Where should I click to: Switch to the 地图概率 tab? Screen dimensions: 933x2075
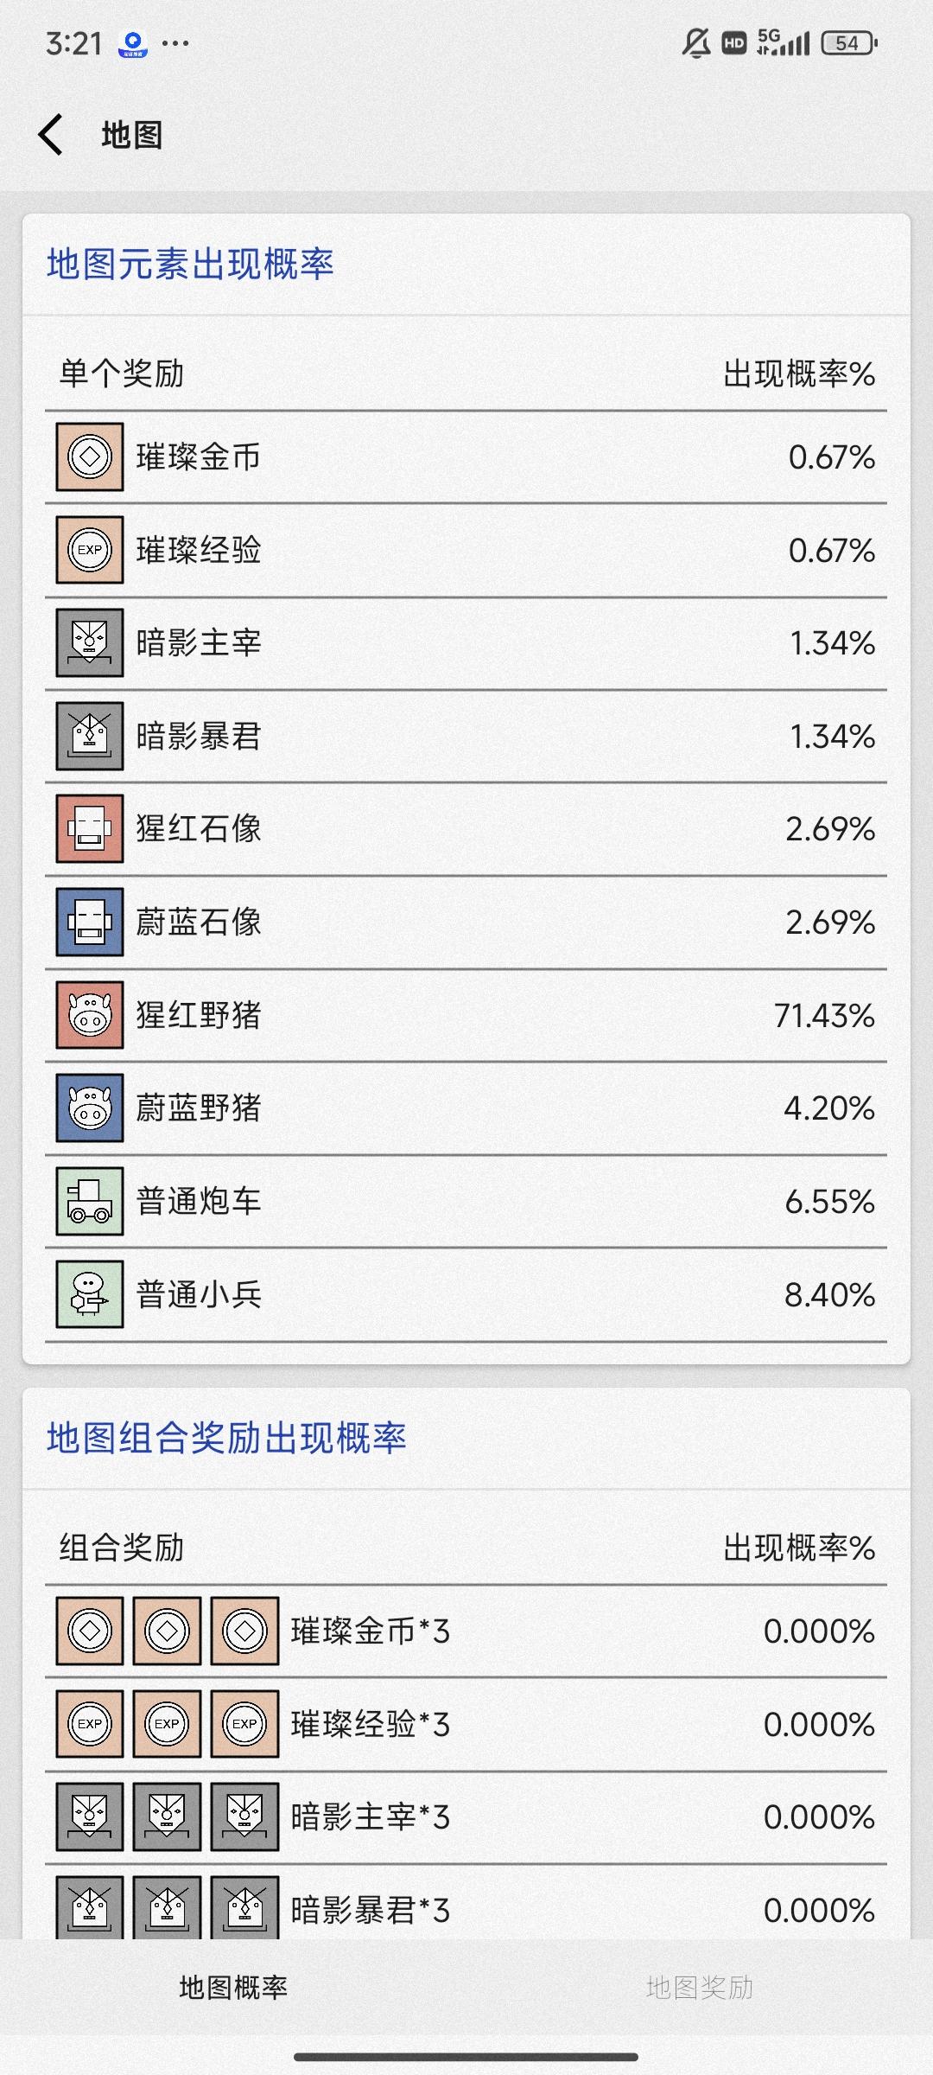coord(233,1988)
